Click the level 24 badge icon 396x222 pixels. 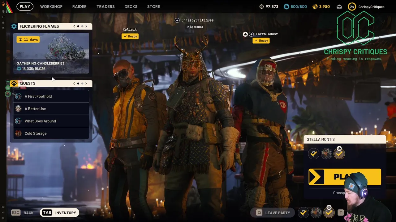(x=352, y=6)
